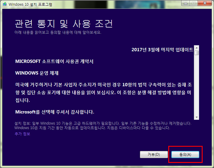Image resolution: width=214 pixels, height=168 pixels.
Task: Close the Windows 10 setup window
Action: coord(205,3)
